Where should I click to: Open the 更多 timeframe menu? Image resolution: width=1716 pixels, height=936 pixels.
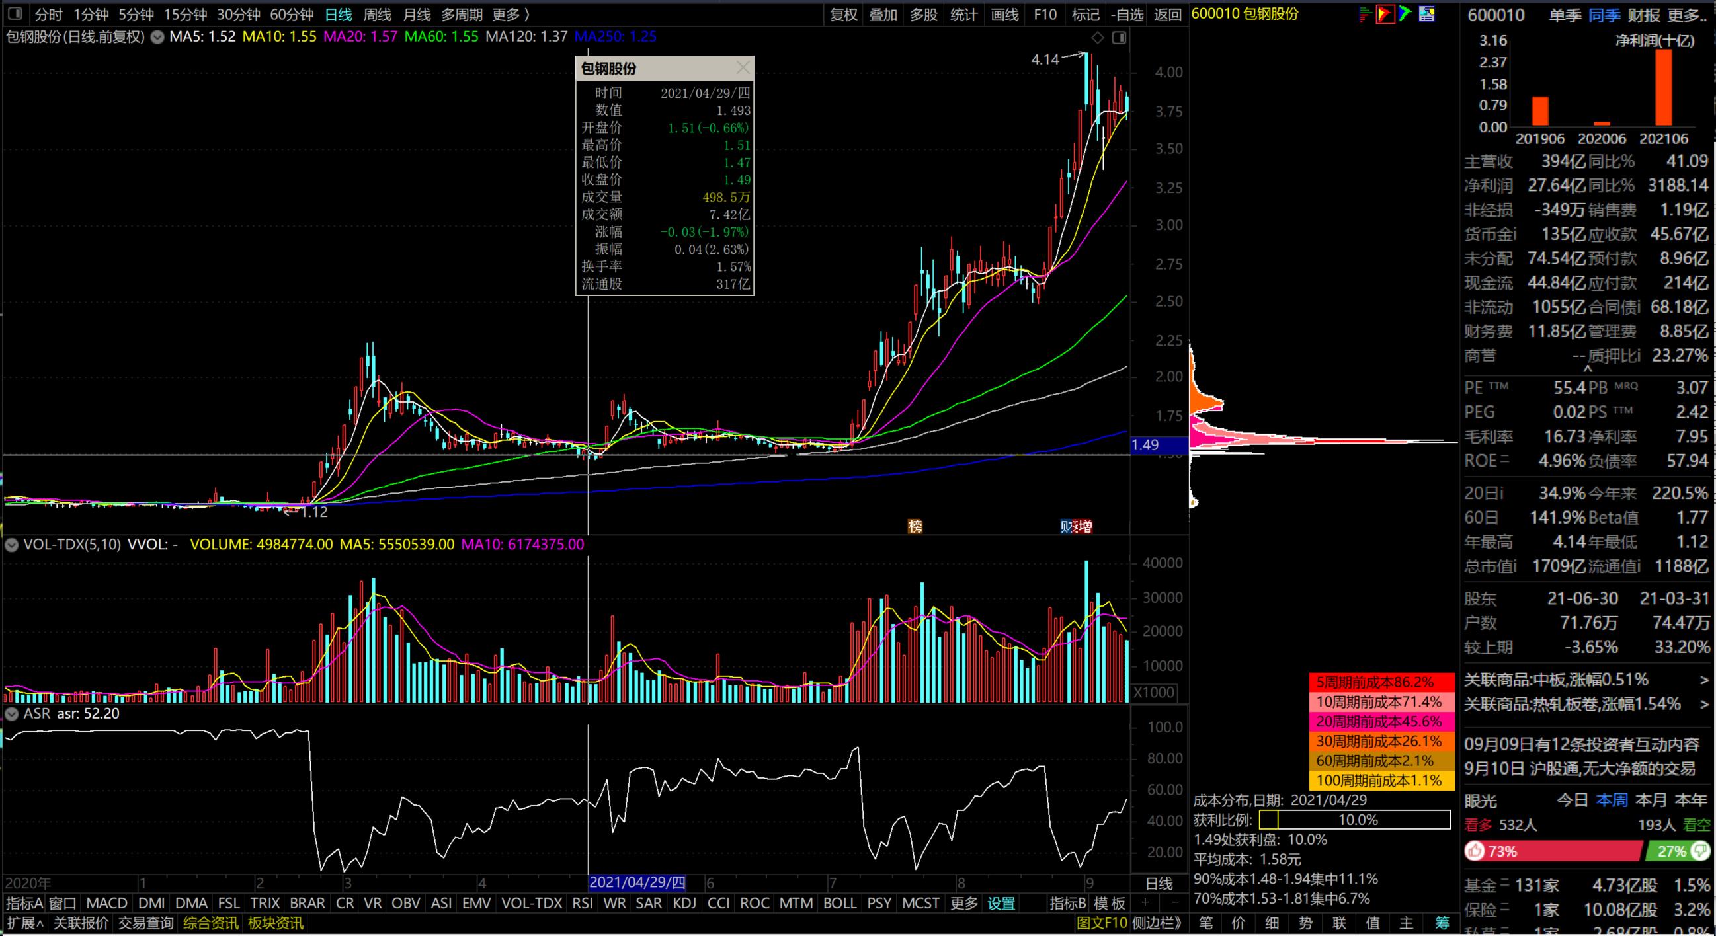pyautogui.click(x=511, y=14)
